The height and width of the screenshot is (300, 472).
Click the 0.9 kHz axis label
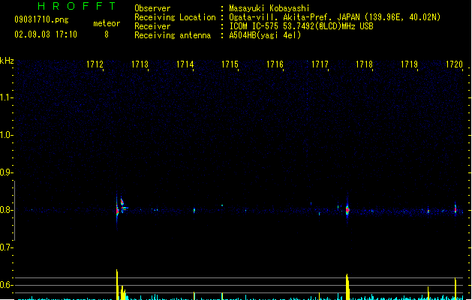(x=6, y=172)
